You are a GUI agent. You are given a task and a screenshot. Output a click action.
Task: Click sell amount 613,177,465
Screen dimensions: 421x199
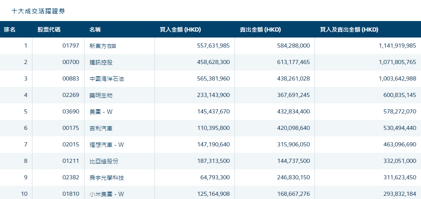[x=293, y=62]
